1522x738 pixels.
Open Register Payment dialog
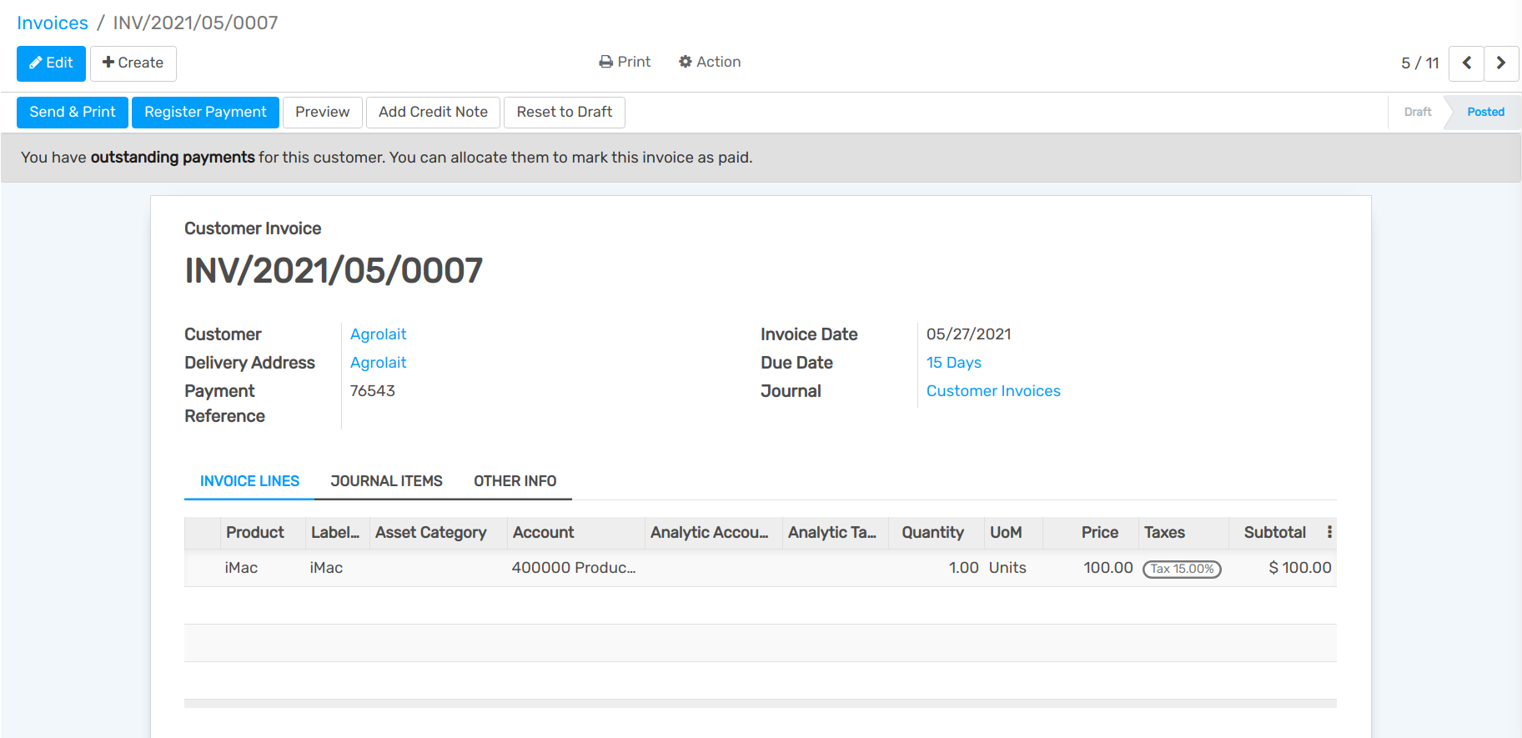click(x=205, y=113)
